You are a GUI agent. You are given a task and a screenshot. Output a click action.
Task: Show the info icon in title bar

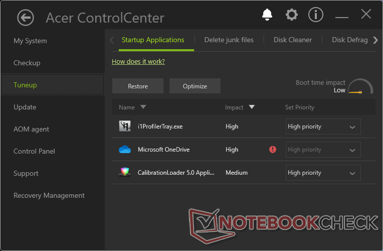(x=316, y=15)
